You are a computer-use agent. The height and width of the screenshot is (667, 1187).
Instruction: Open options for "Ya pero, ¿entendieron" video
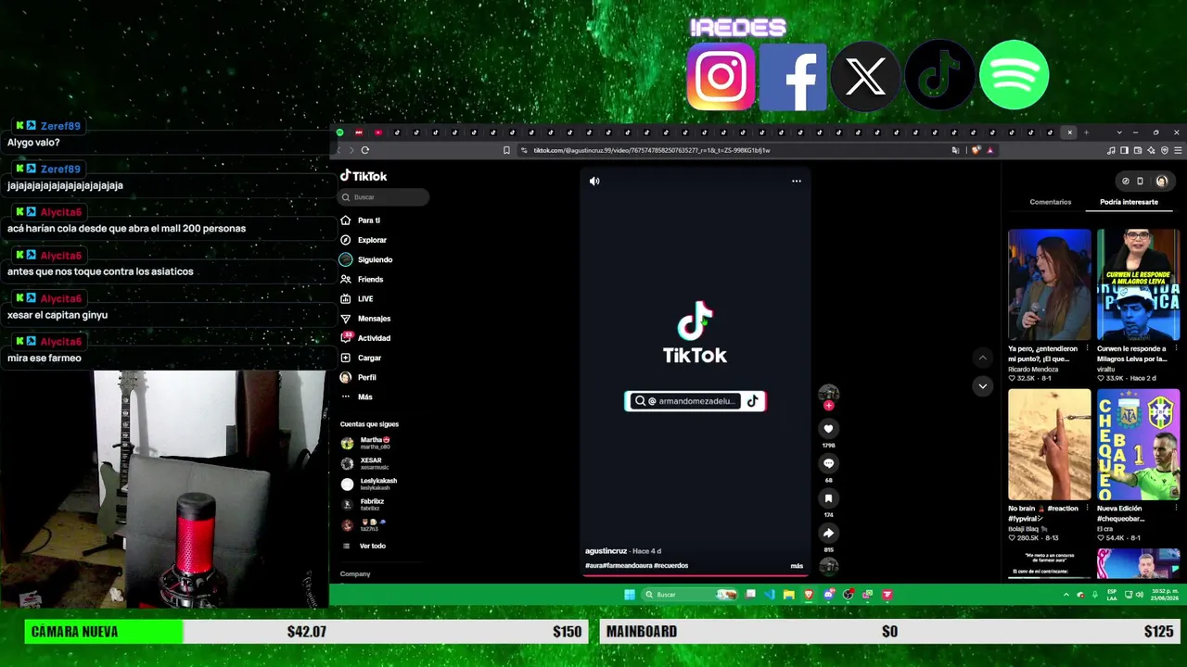pos(1088,349)
